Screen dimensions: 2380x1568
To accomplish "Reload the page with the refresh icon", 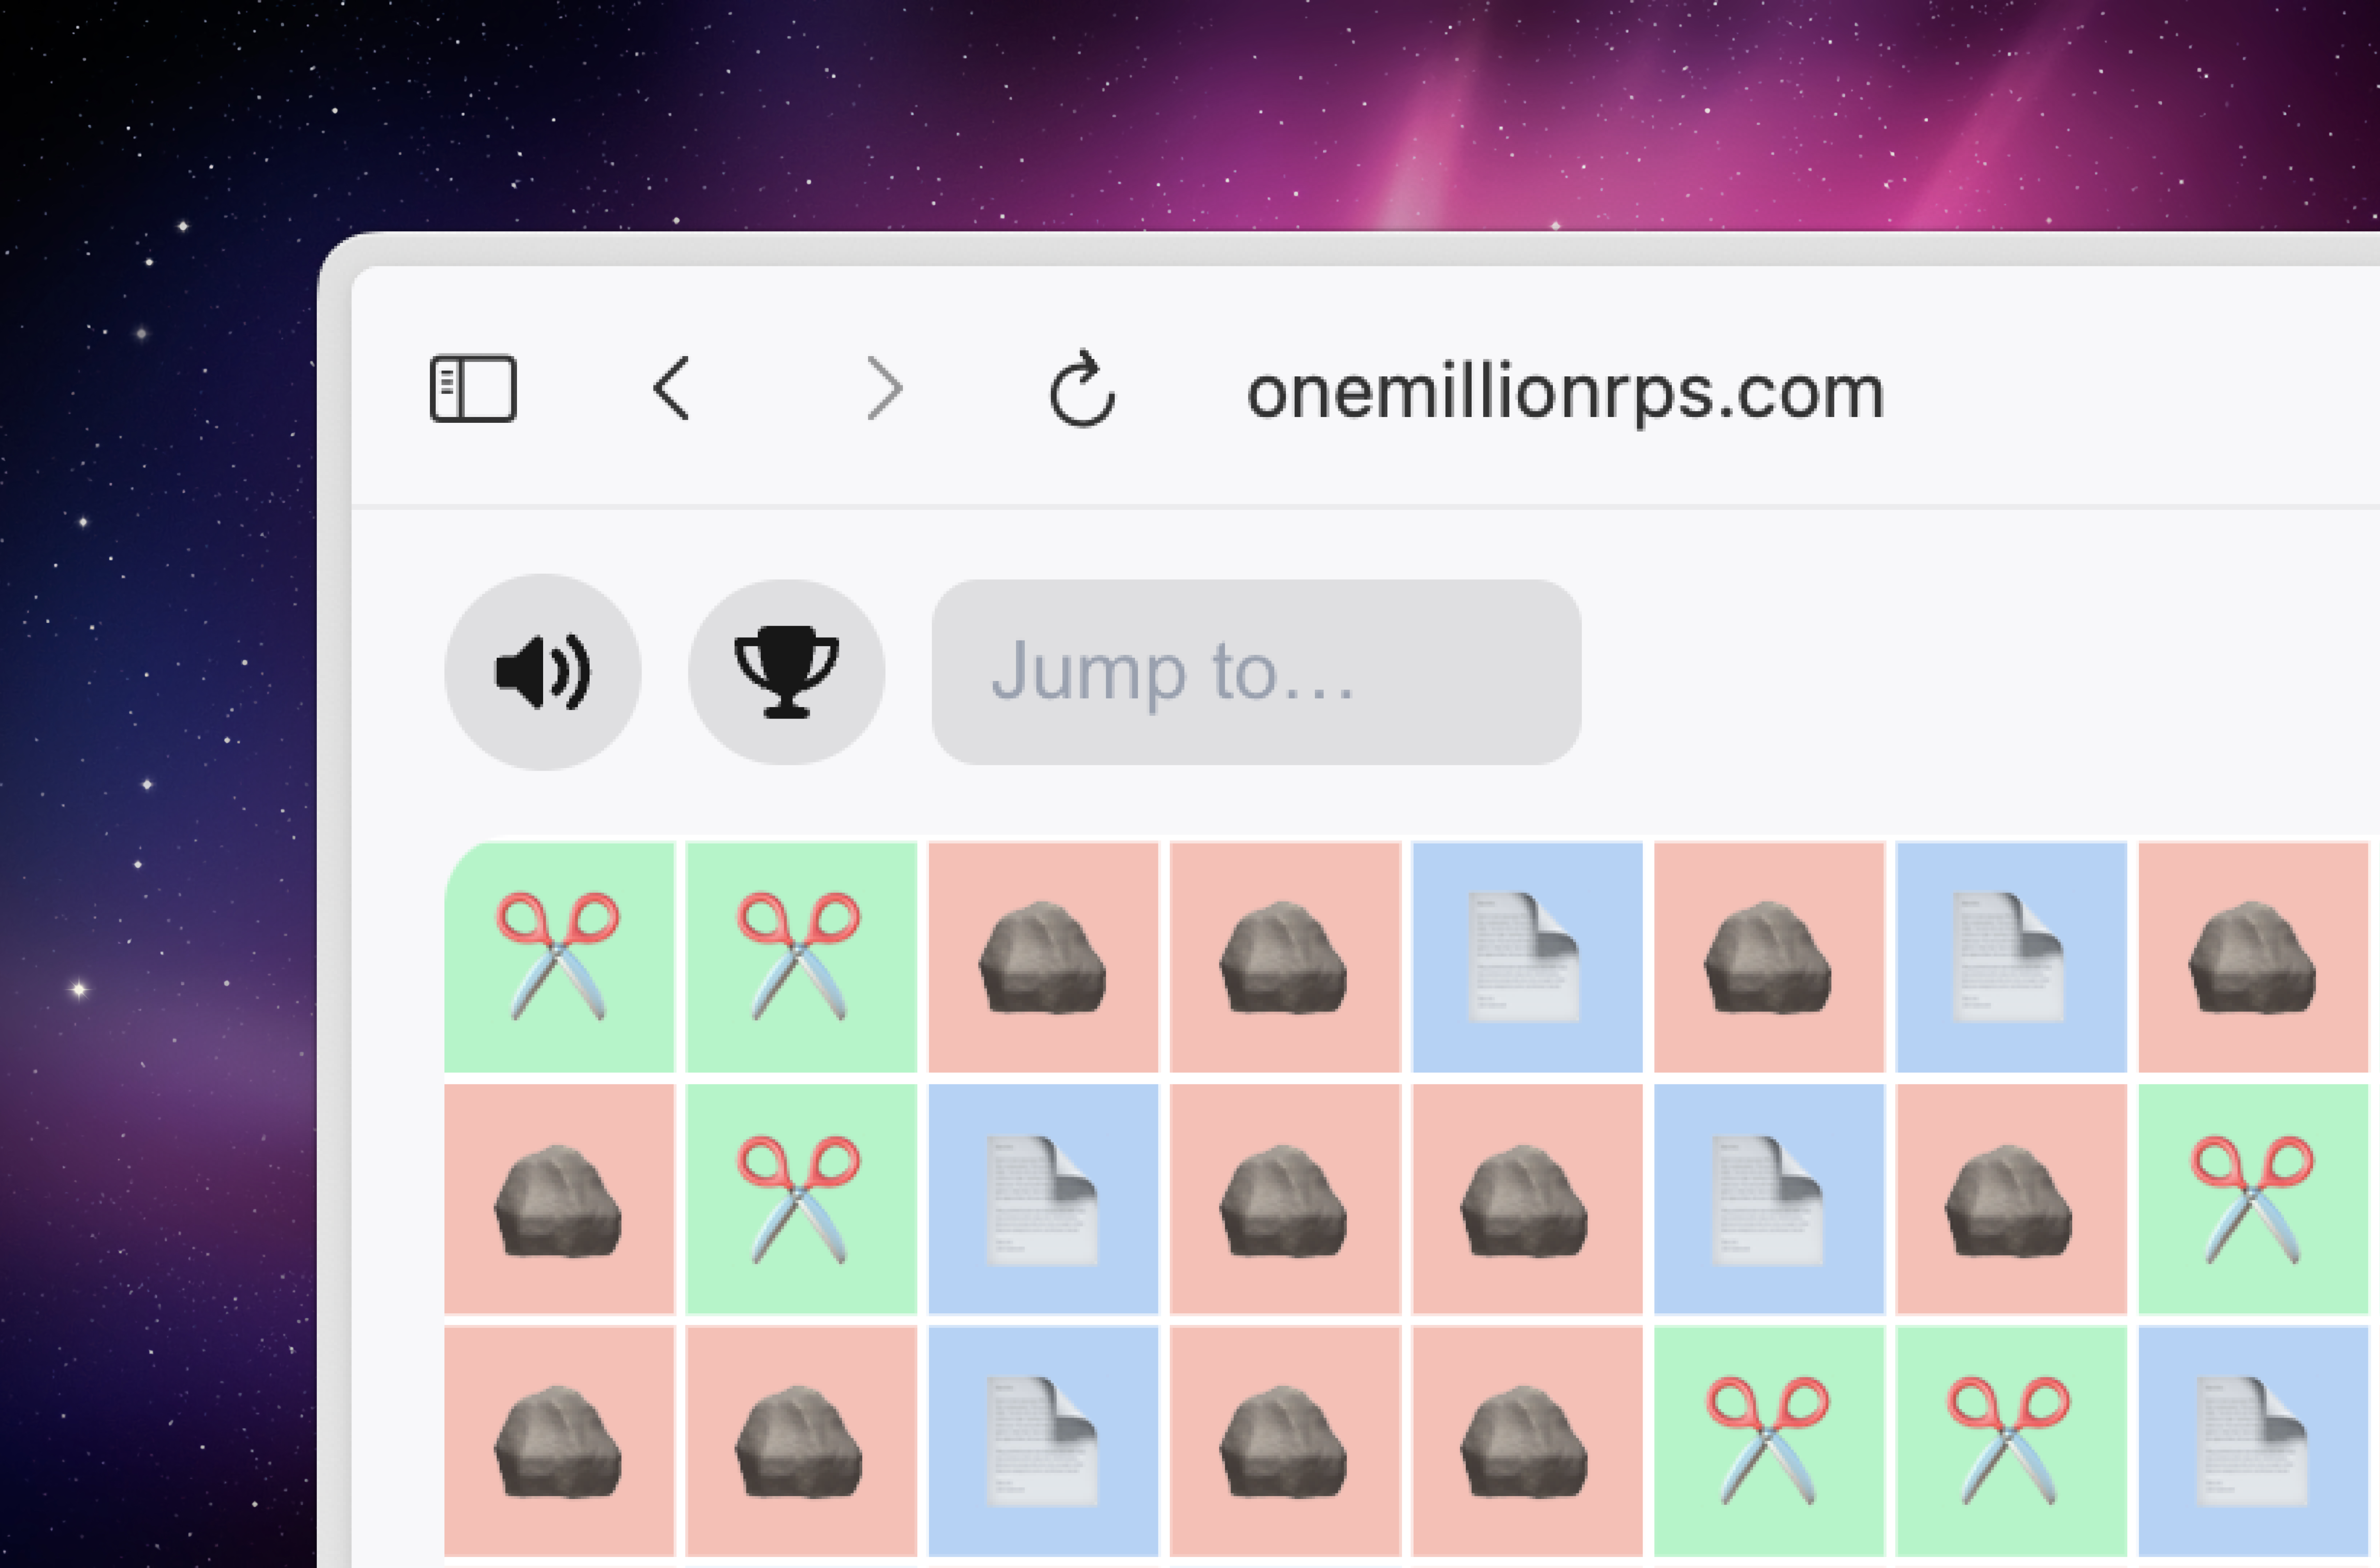I will coord(1082,388).
